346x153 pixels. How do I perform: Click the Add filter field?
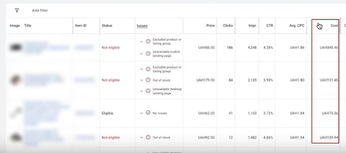coord(40,10)
